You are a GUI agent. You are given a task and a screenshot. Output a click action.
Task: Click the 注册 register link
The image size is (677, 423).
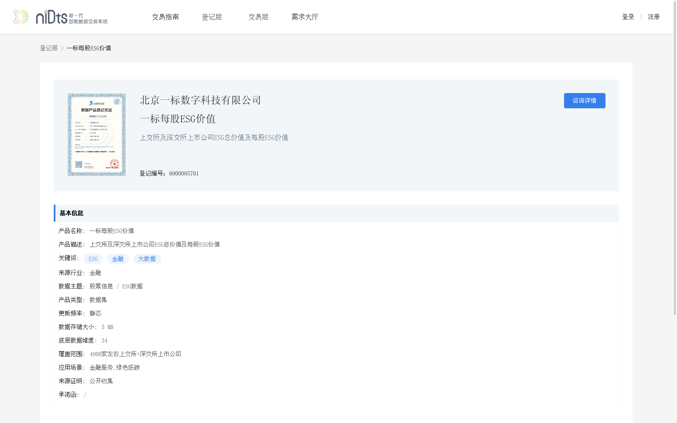click(654, 17)
